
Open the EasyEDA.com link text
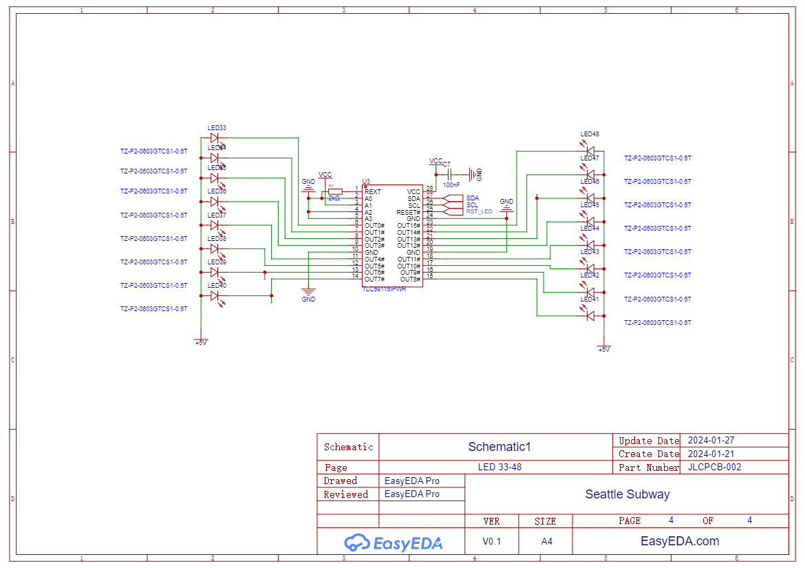pyautogui.click(x=680, y=540)
